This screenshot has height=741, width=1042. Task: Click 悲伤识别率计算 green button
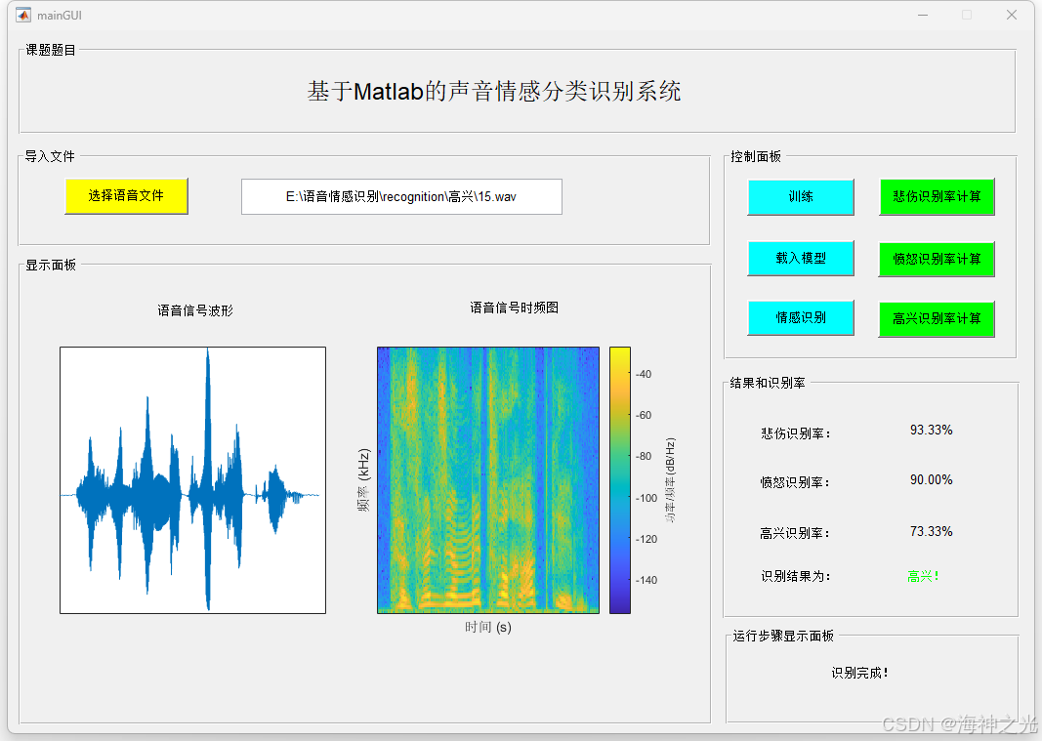click(x=937, y=196)
